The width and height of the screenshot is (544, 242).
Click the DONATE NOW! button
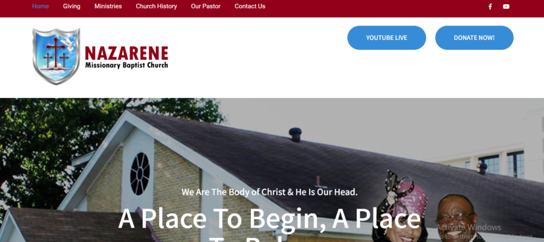(x=474, y=38)
